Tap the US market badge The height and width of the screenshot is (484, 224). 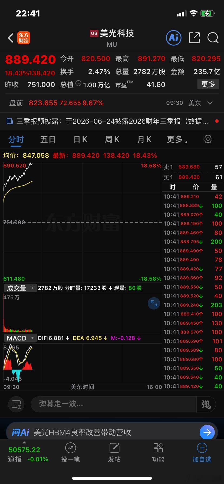pyautogui.click(x=94, y=33)
